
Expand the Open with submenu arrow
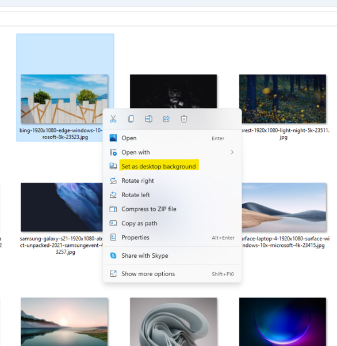pyautogui.click(x=232, y=152)
